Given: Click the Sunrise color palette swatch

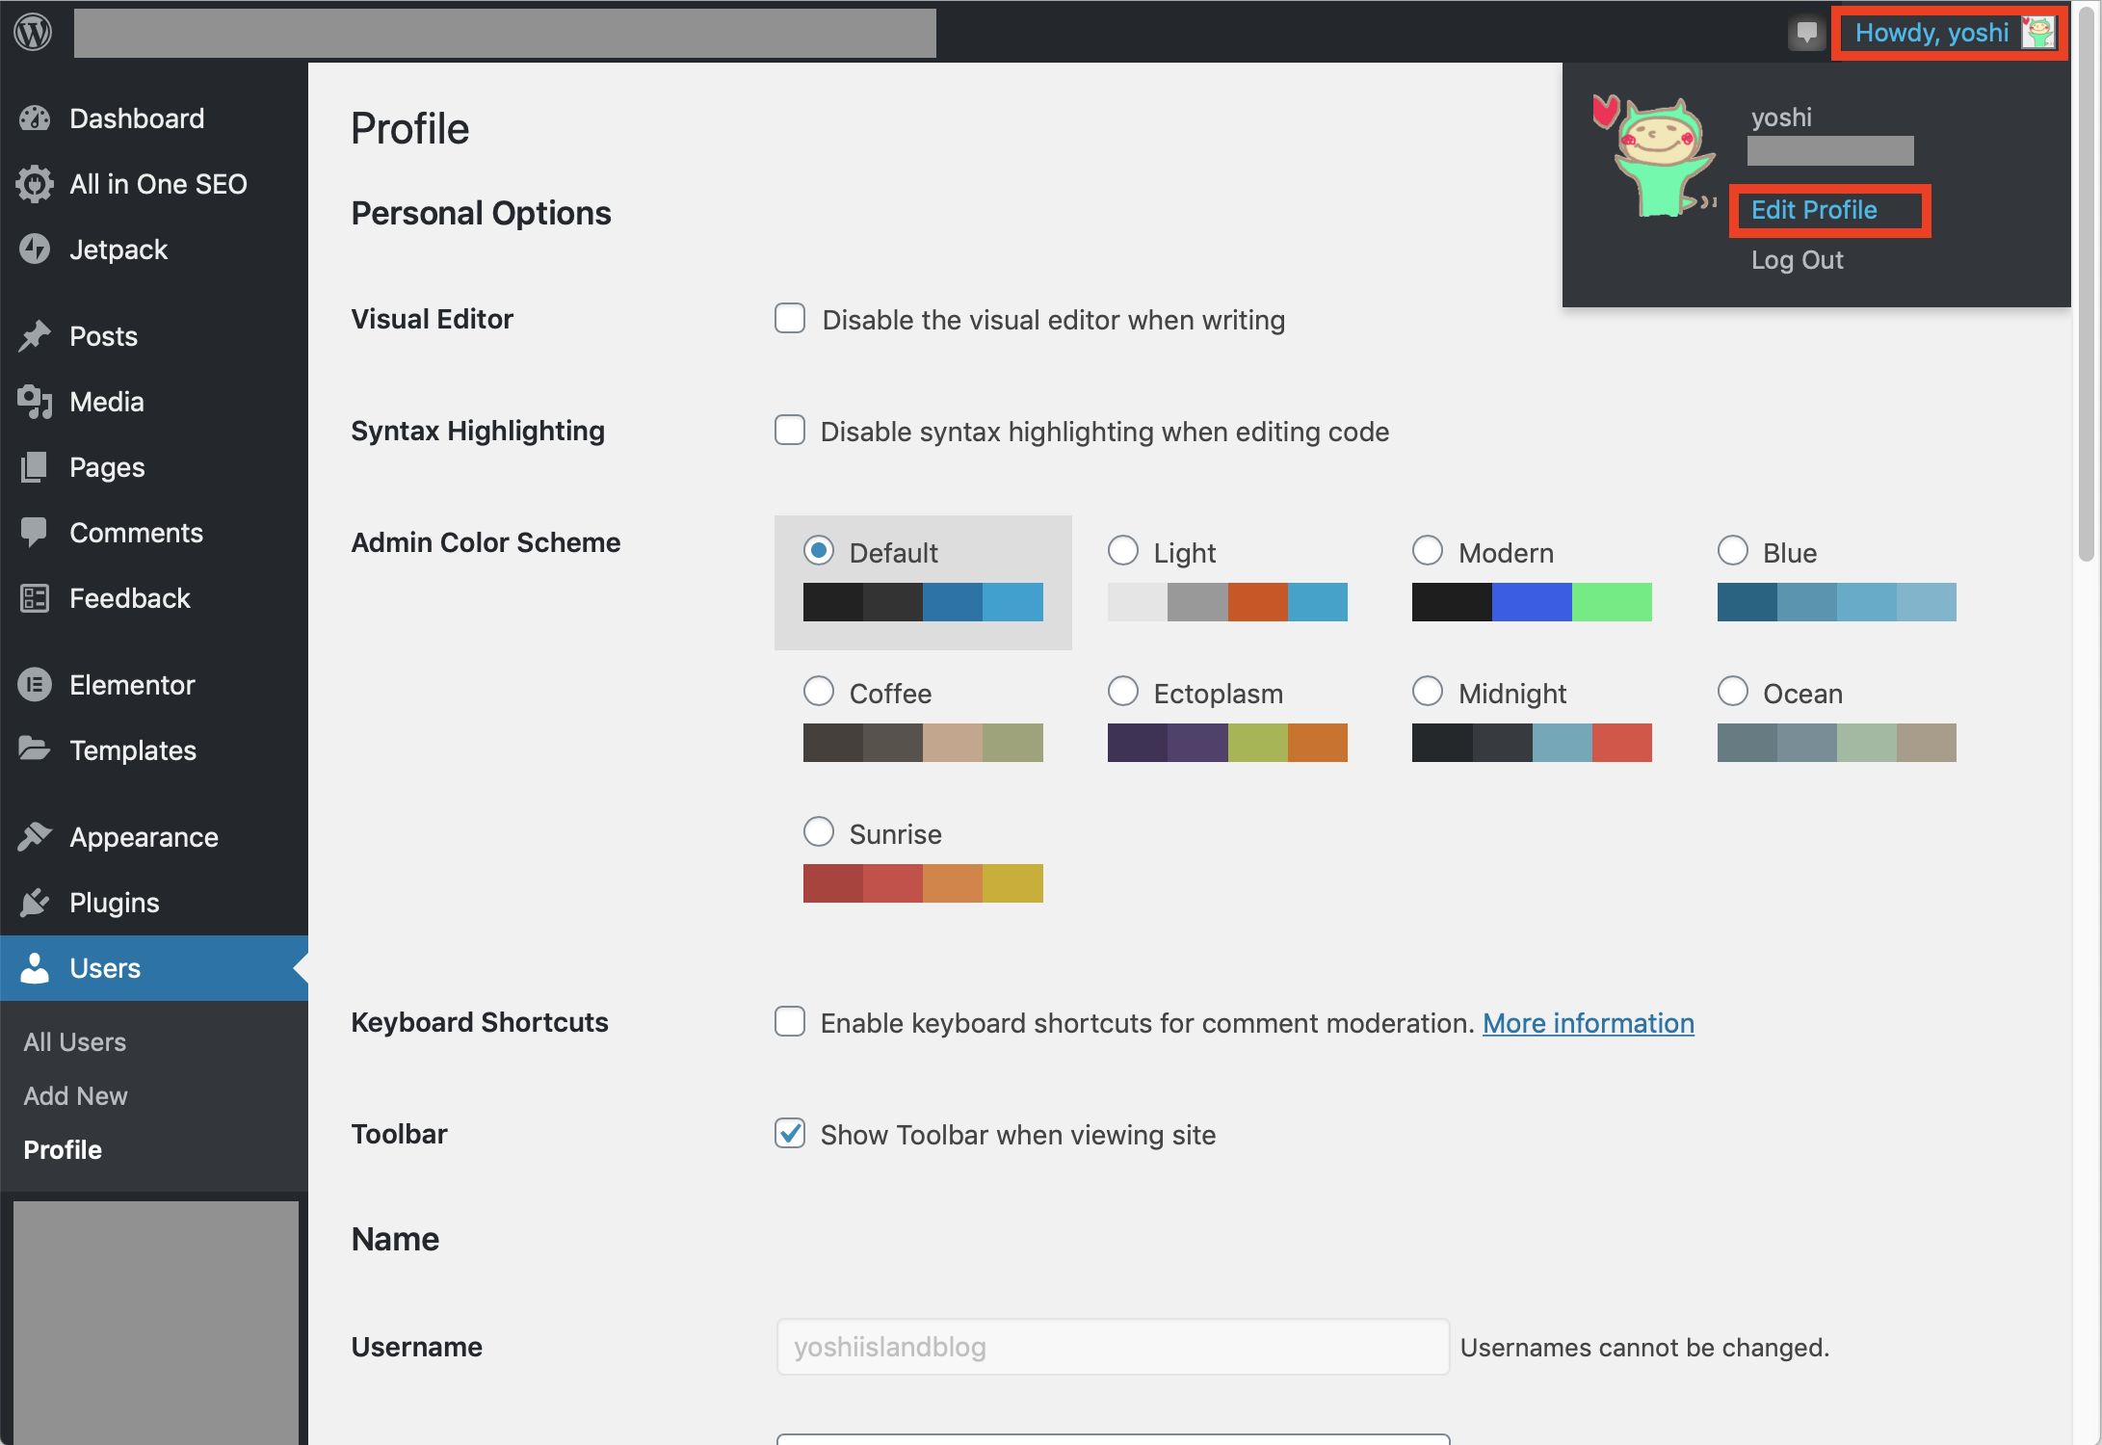Looking at the screenshot, I should click(923, 883).
